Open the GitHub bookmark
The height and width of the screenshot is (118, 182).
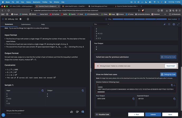pos(33,14)
